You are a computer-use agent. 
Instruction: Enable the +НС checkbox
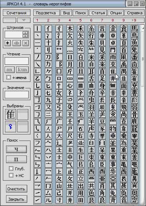(11, 175)
